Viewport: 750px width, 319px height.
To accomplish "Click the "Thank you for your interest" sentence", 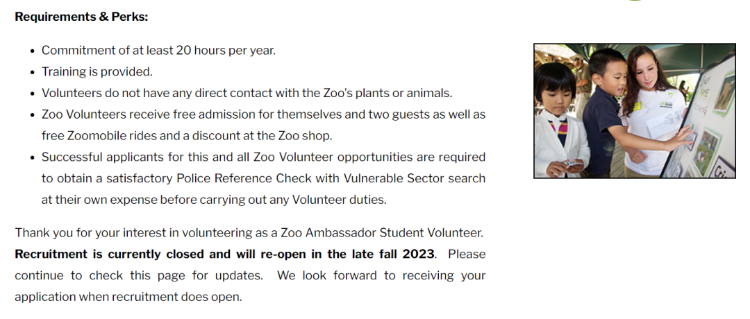I will pyautogui.click(x=249, y=233).
